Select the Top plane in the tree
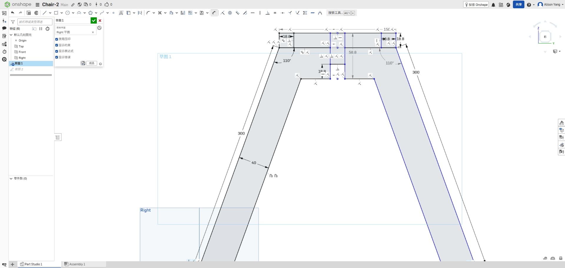The height and width of the screenshot is (268, 565). click(21, 46)
